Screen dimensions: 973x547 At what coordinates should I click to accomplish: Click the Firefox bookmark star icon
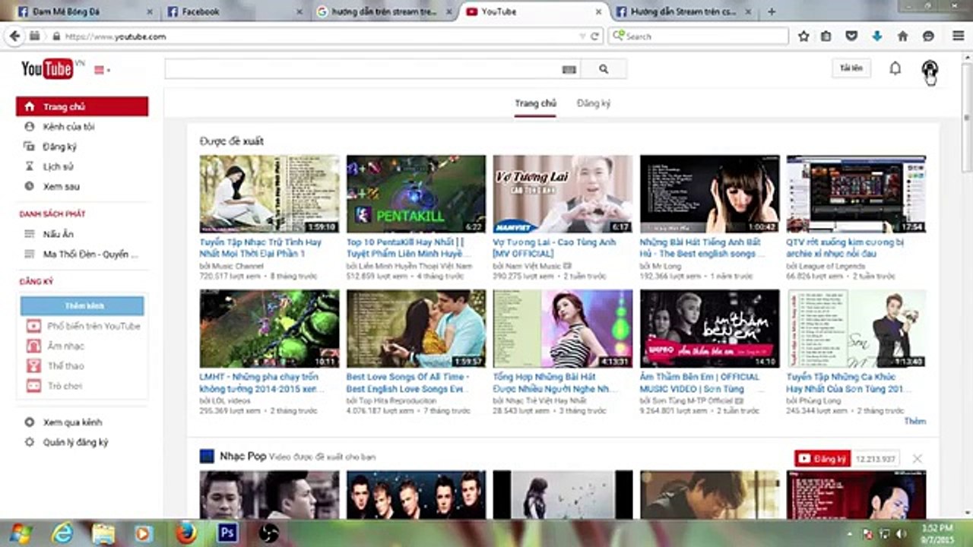803,36
